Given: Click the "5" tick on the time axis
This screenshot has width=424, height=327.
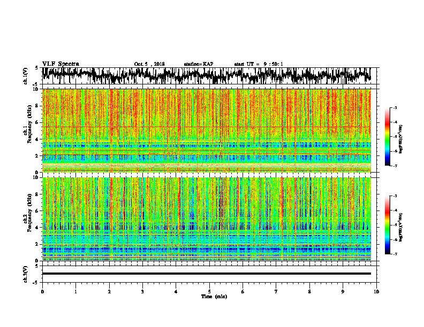Looking at the screenshot, I should click(209, 291).
